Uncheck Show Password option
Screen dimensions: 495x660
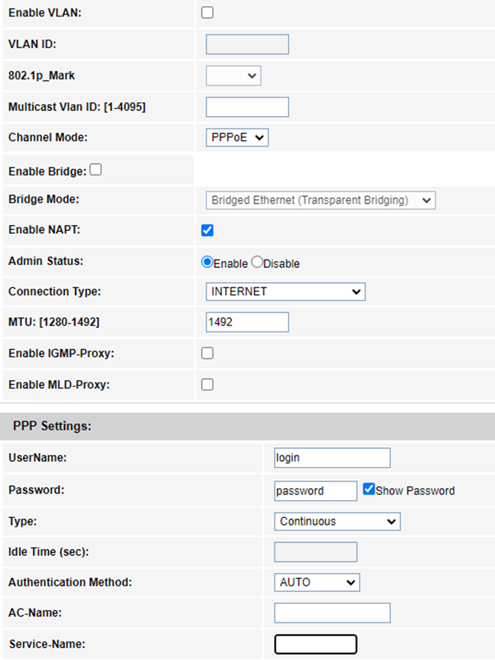coord(369,490)
